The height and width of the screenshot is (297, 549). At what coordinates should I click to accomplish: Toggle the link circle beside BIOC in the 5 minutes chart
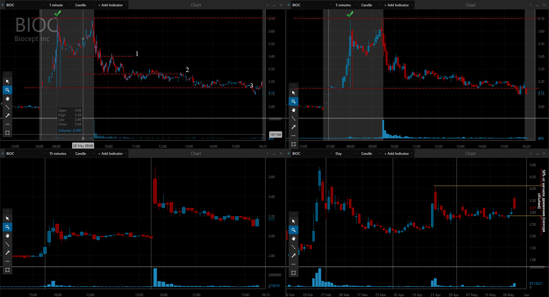(289, 5)
